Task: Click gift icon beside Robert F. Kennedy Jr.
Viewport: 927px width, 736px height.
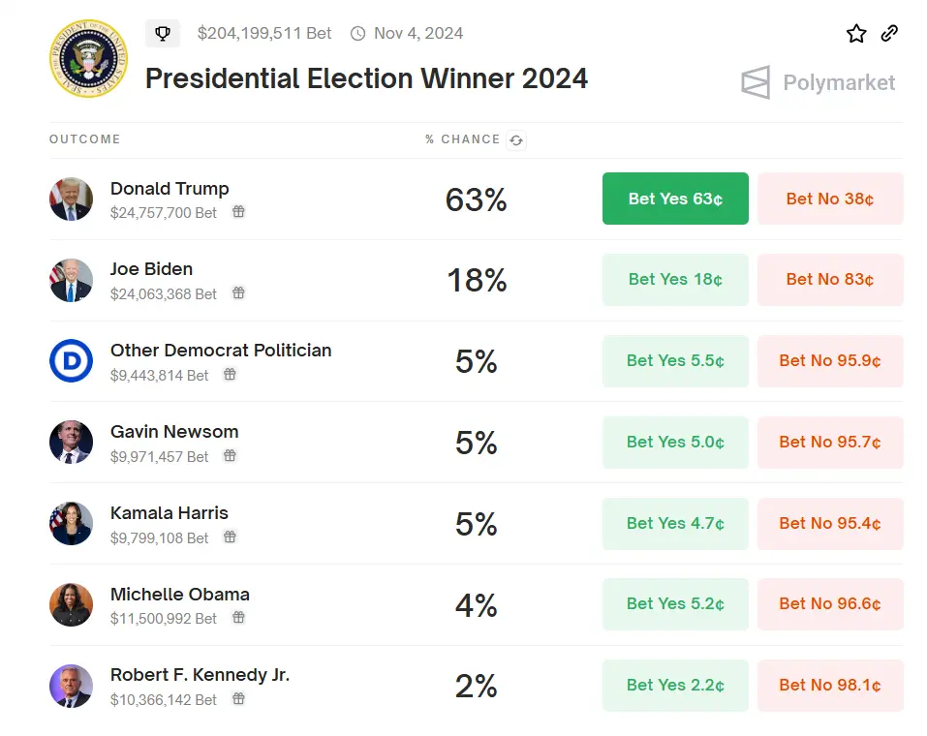Action: (x=238, y=699)
